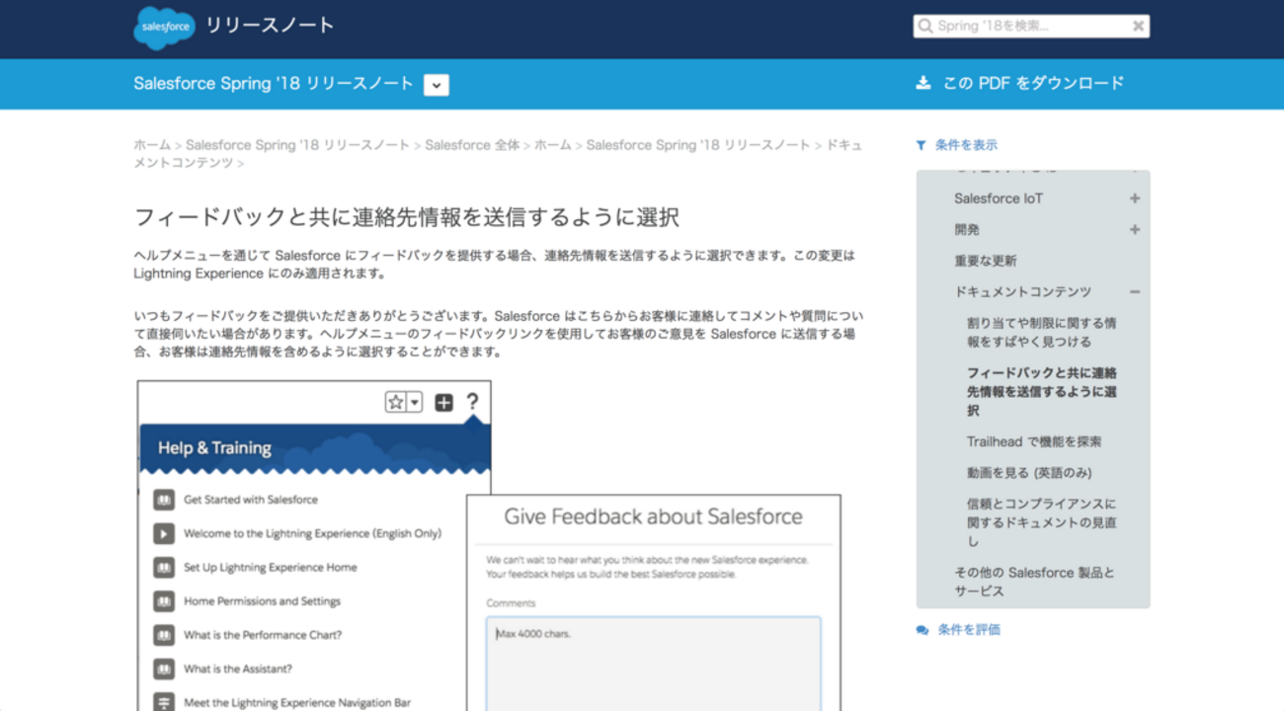Click the question mark help icon
This screenshot has height=711, width=1284.
[472, 401]
